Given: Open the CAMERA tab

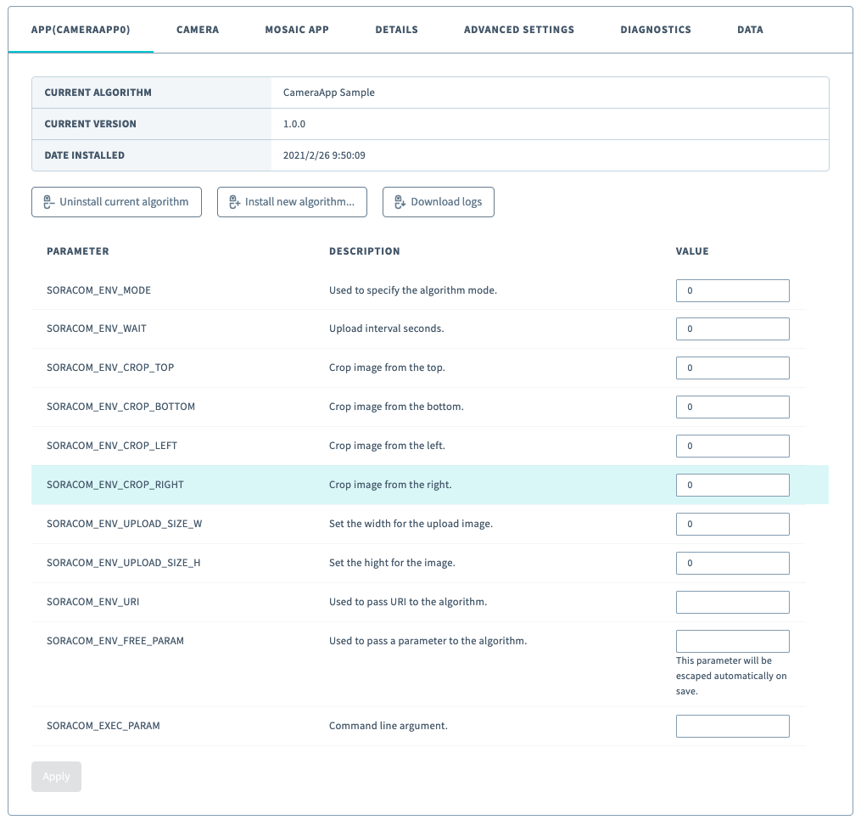Looking at the screenshot, I should [x=198, y=30].
